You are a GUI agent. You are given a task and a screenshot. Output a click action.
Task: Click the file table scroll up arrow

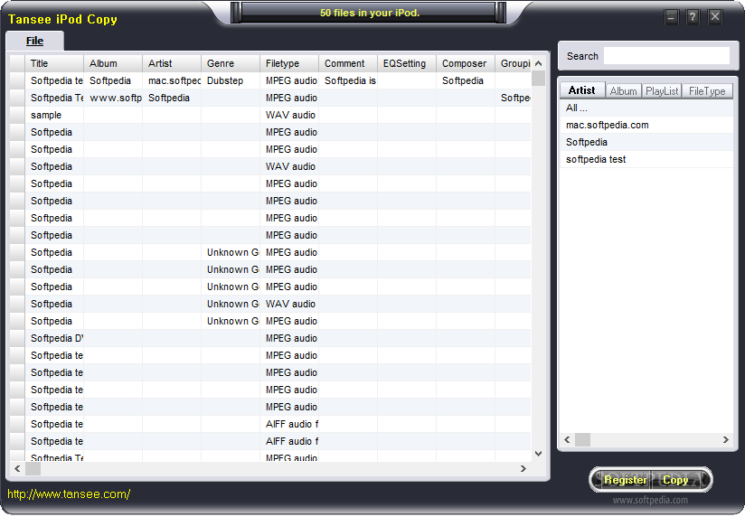[538, 63]
